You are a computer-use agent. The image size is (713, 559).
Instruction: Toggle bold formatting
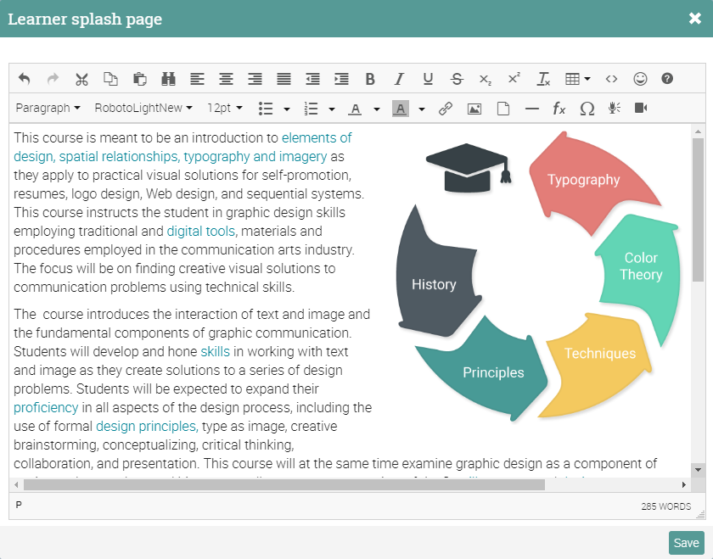[x=370, y=79]
